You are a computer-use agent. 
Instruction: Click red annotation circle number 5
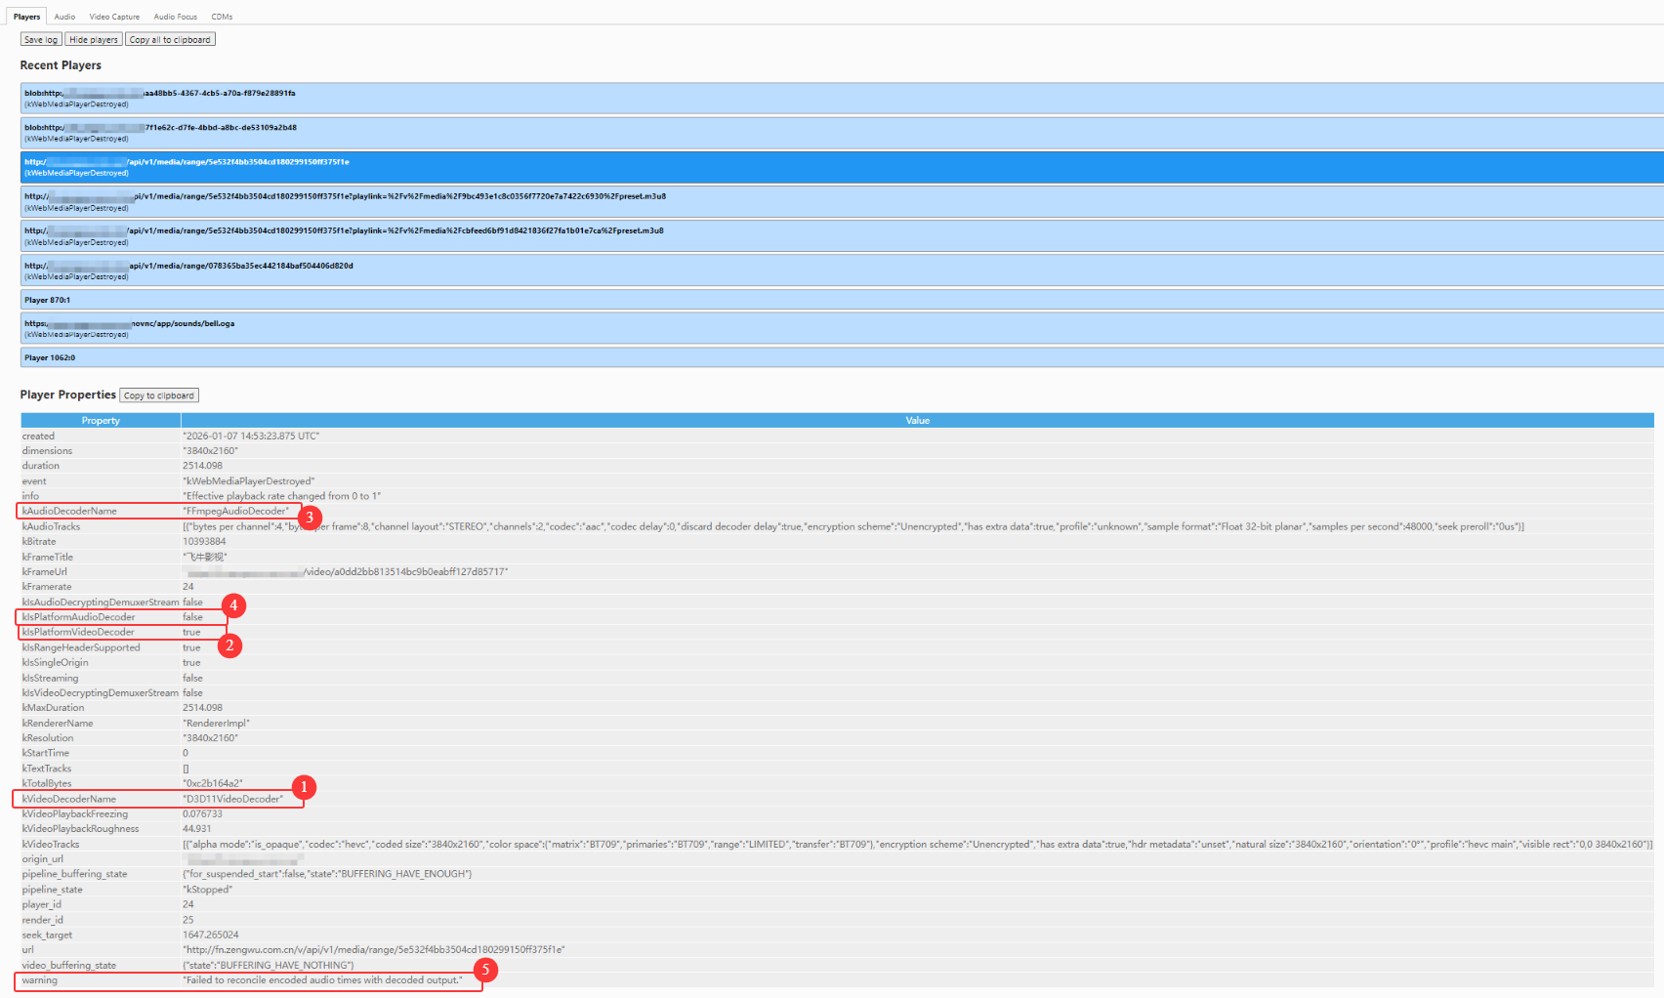pos(485,970)
